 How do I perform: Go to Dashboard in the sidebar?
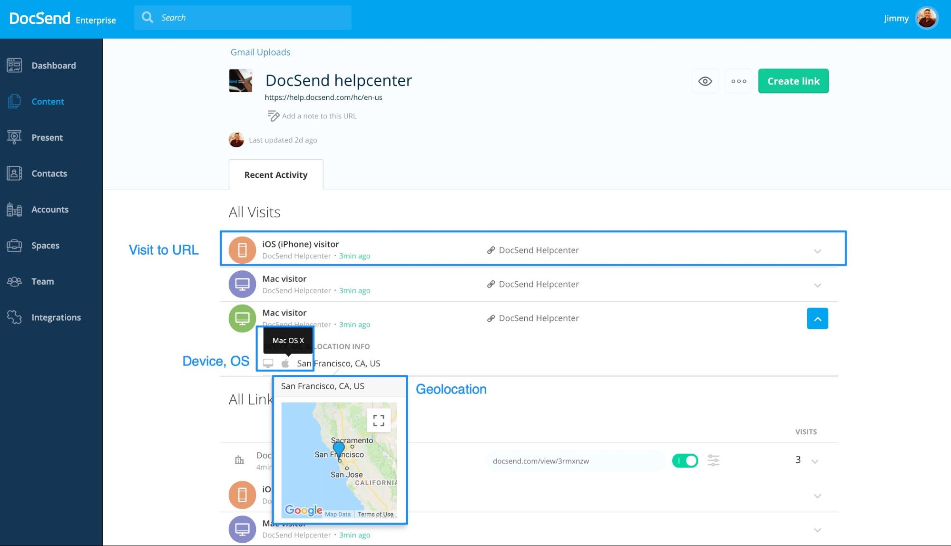(54, 66)
